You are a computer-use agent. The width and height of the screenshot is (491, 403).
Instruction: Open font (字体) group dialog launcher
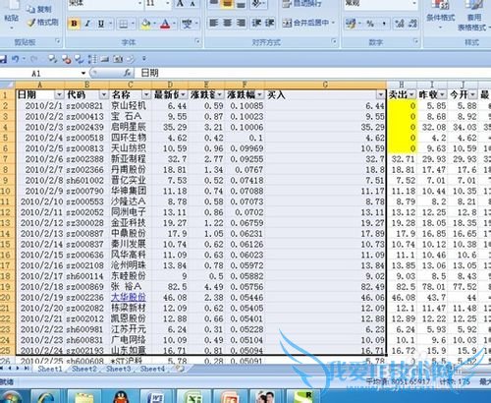coord(197,41)
